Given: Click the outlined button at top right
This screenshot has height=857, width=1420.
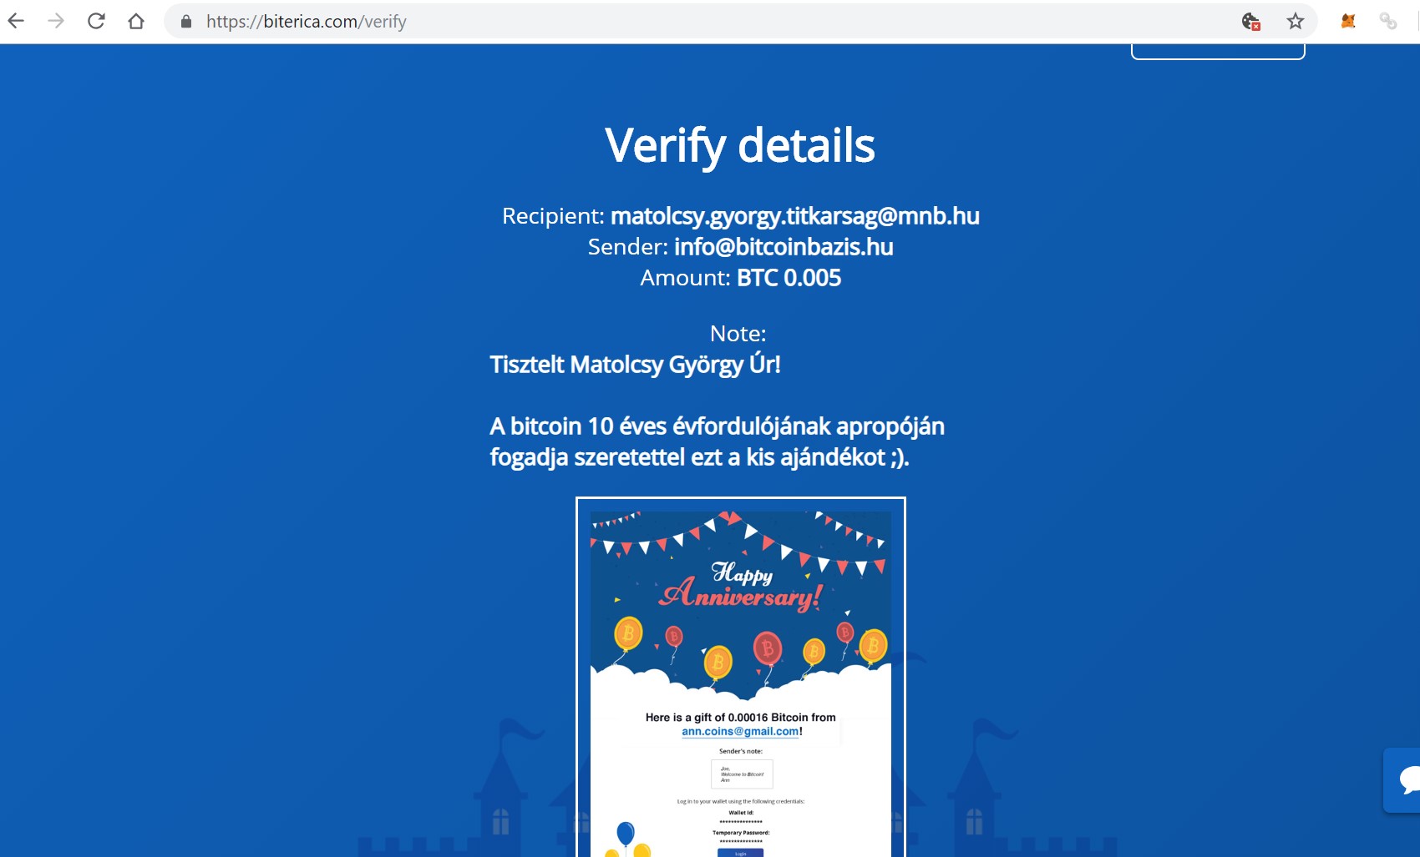Looking at the screenshot, I should click(1218, 51).
